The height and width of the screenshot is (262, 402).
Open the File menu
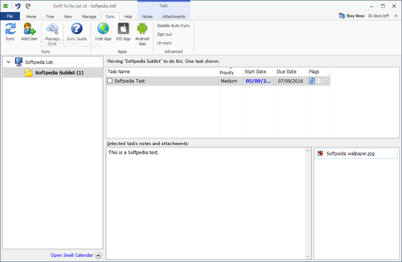click(10, 16)
